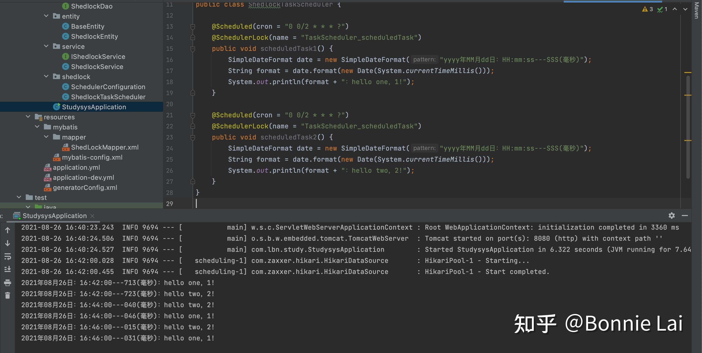702x353 pixels.
Task: Collapse the resources folder
Action: coord(28,117)
